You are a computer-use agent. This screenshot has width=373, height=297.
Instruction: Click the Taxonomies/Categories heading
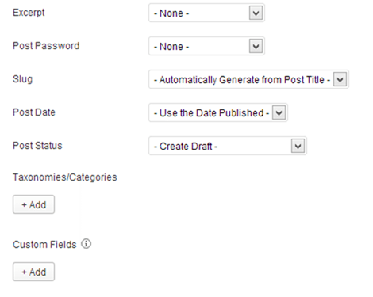[65, 177]
